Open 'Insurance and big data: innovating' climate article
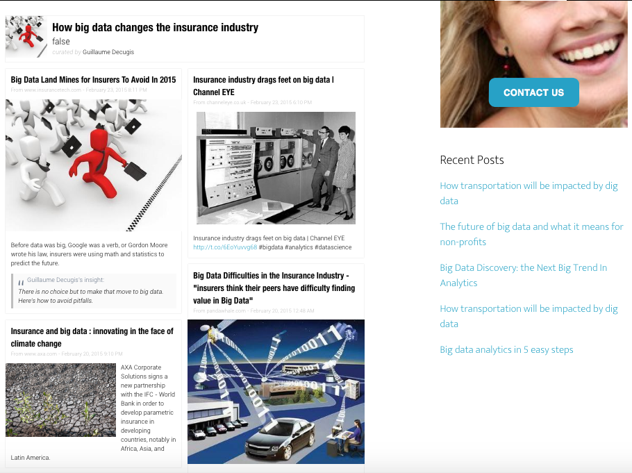The image size is (632, 473). point(92,337)
